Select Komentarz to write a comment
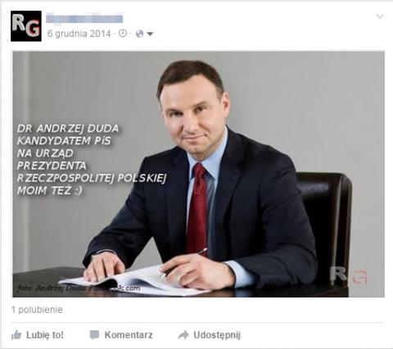 (129, 335)
